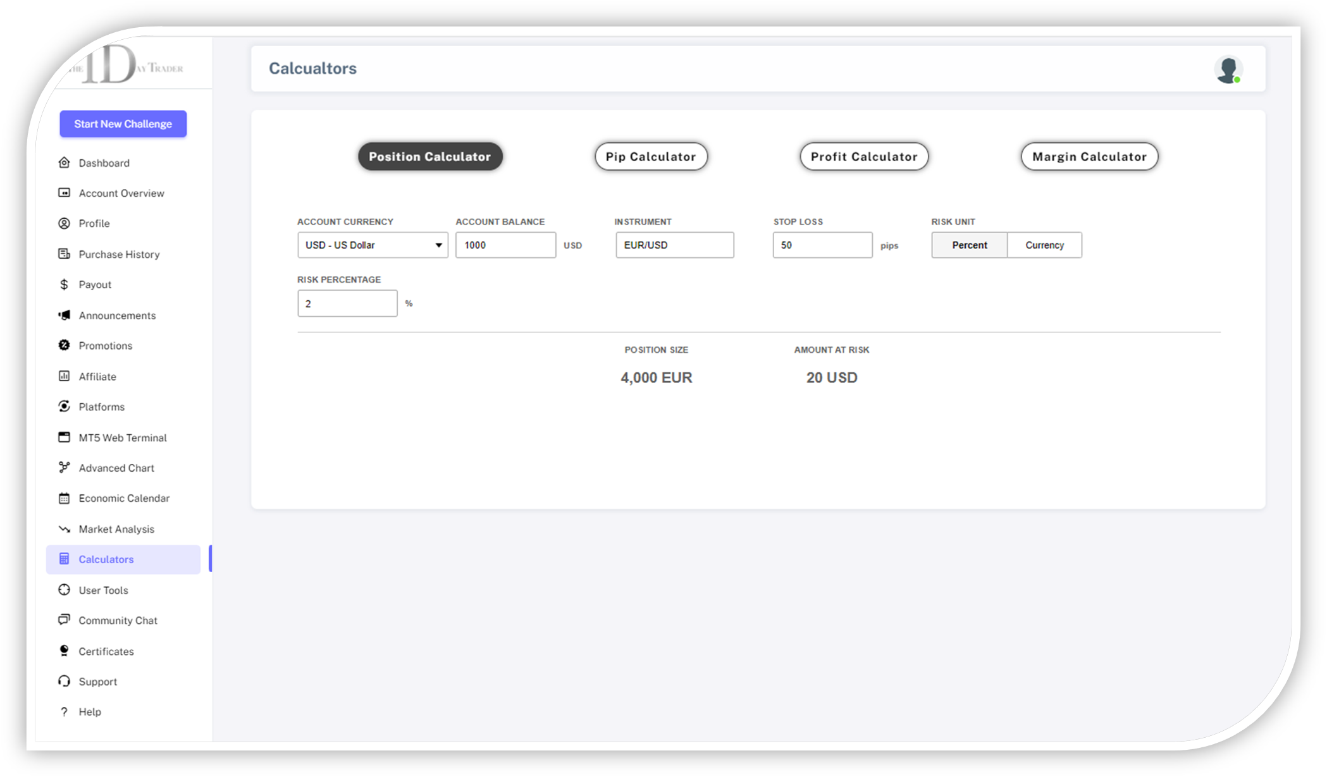The image size is (1327, 777).
Task: Click the Start New Challenge button
Action: click(123, 124)
